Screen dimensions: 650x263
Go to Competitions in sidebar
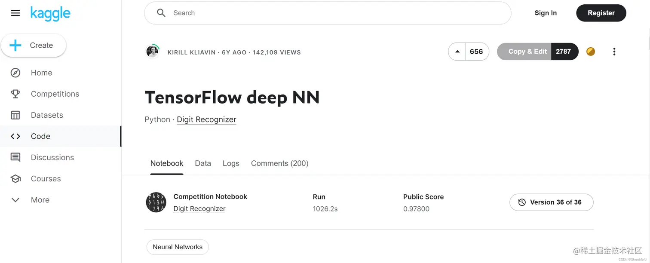point(55,94)
